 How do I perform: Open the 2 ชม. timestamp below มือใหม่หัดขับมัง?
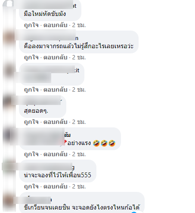(79, 25)
